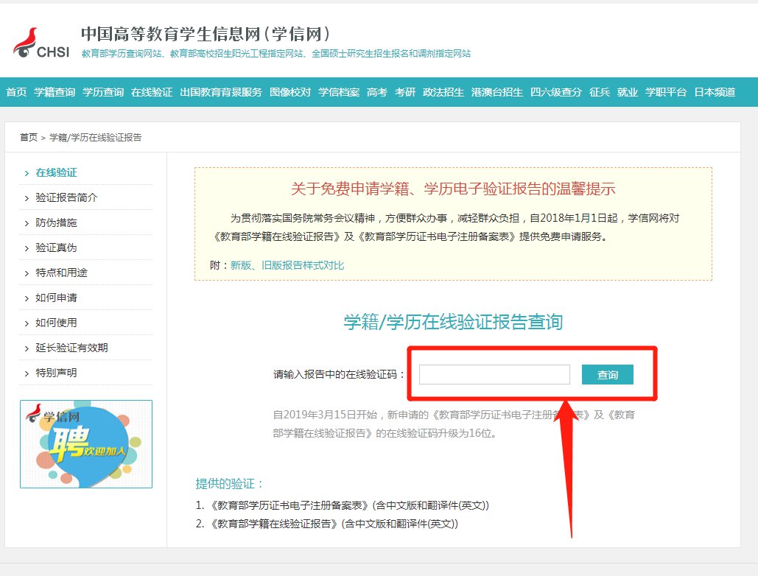This screenshot has width=758, height=576.
Task: Expand the 特别声明 sidebar arrow
Action: 27,373
